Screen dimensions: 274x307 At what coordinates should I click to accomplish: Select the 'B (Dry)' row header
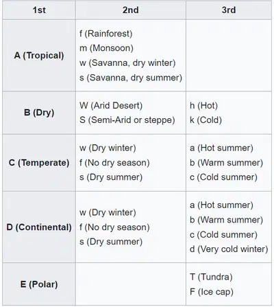point(39,113)
